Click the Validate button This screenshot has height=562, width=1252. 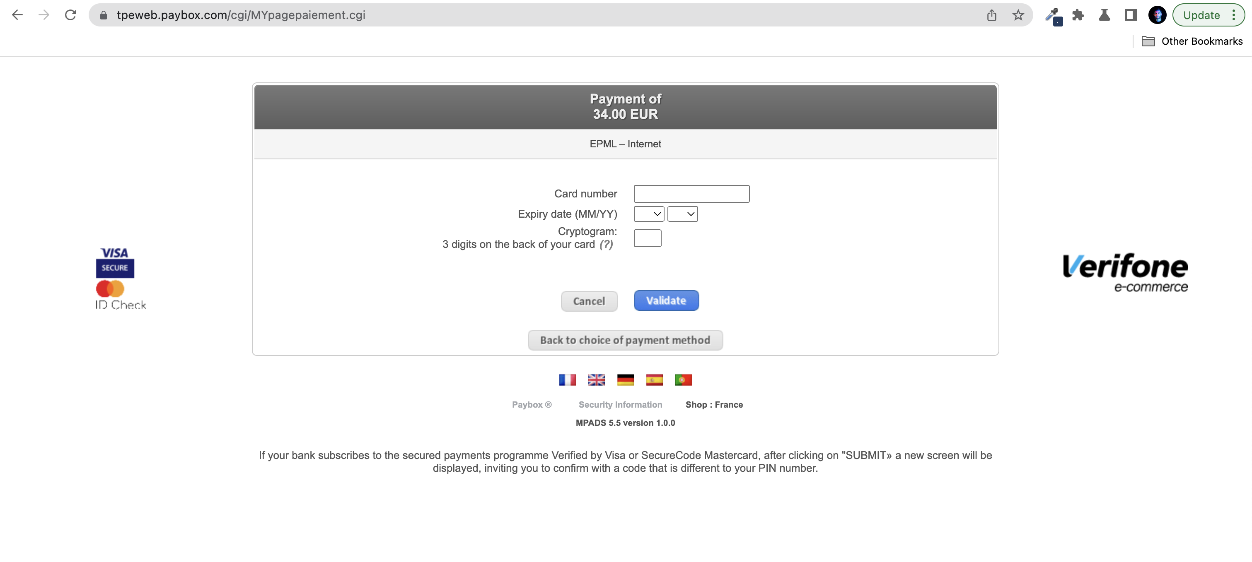666,300
